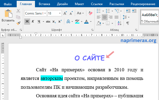
Task: Decrease paragraph indent
Action: (128, 11)
